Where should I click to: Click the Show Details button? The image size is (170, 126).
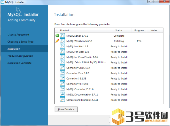click(66, 109)
